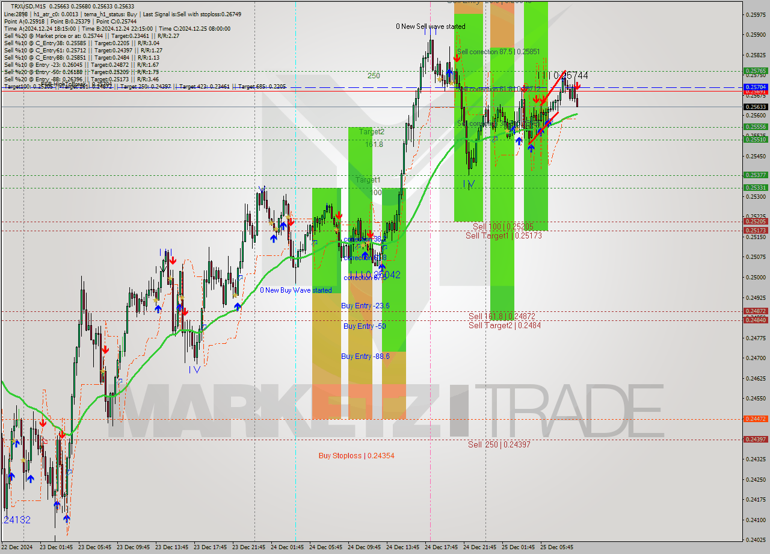Click the red 0.24872 price axis tag

[x=756, y=311]
